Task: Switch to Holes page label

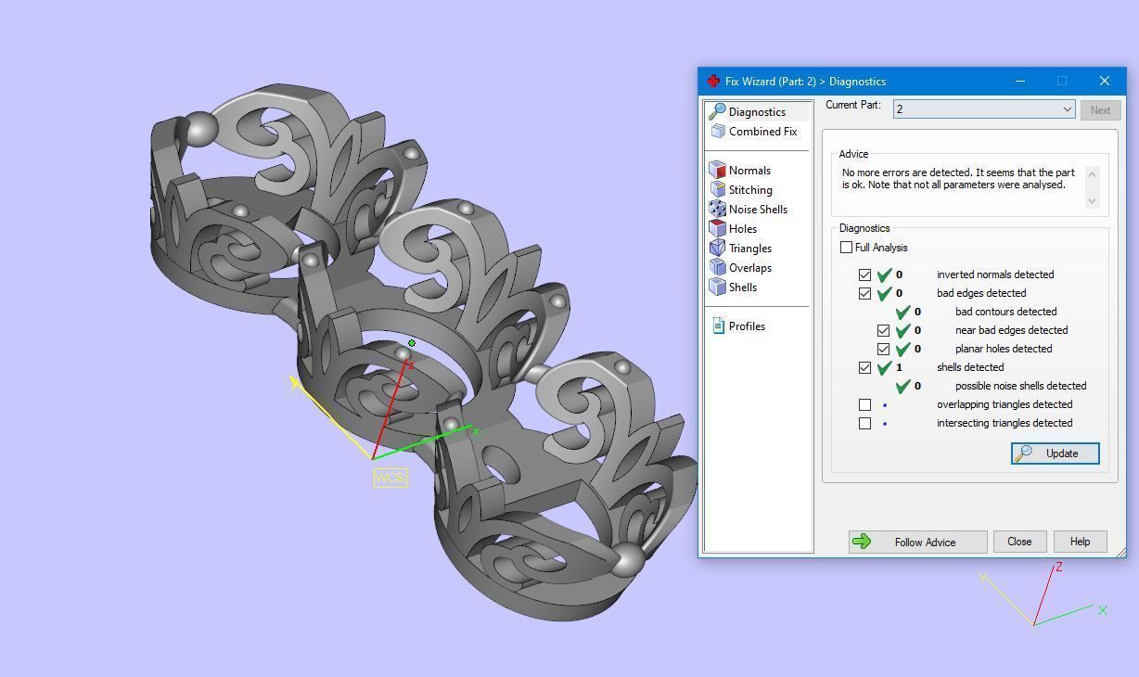Action: (743, 229)
